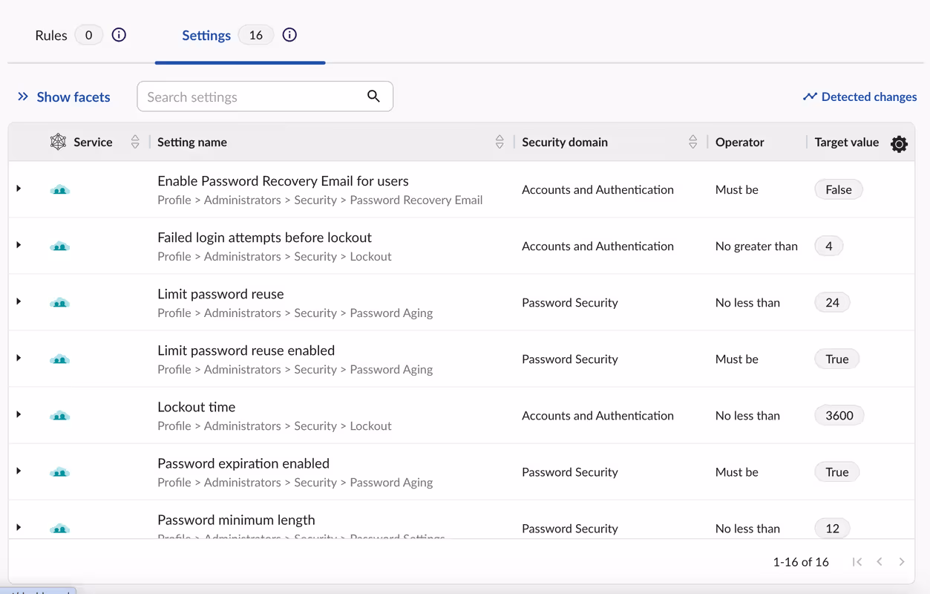Expand the Enable Password Recovery Email row
The image size is (930, 594).
[19, 189]
